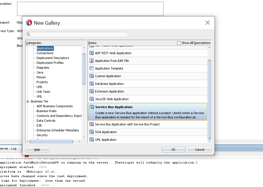Collapse the Business Tier category
263x187 pixels.
(28, 102)
